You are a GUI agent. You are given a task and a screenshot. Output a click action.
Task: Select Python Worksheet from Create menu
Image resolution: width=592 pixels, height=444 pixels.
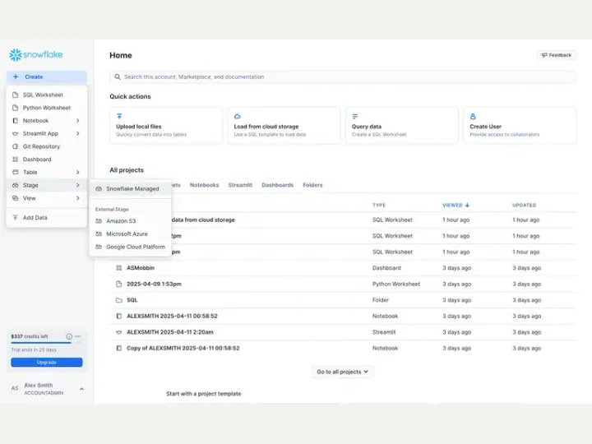[x=46, y=108]
